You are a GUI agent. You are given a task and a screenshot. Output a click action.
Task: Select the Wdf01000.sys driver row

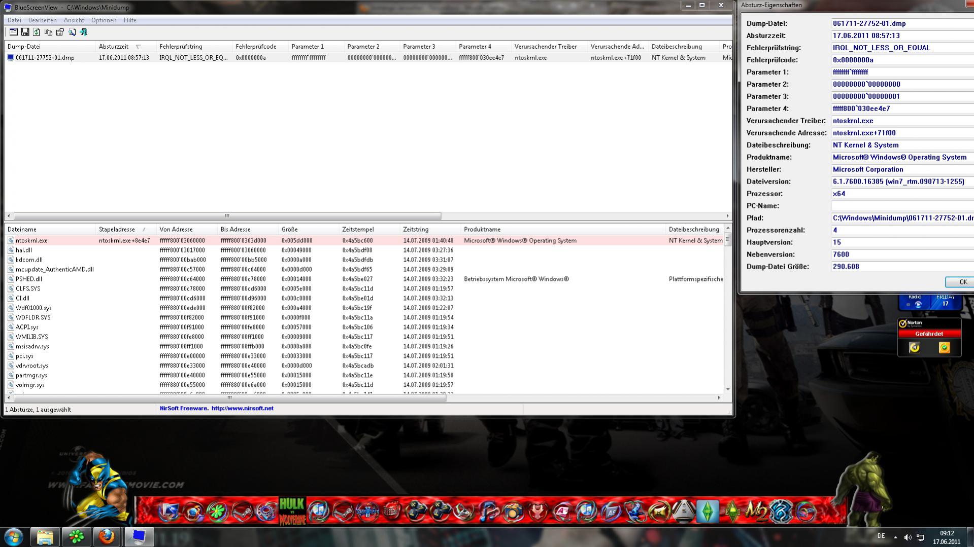[364, 308]
